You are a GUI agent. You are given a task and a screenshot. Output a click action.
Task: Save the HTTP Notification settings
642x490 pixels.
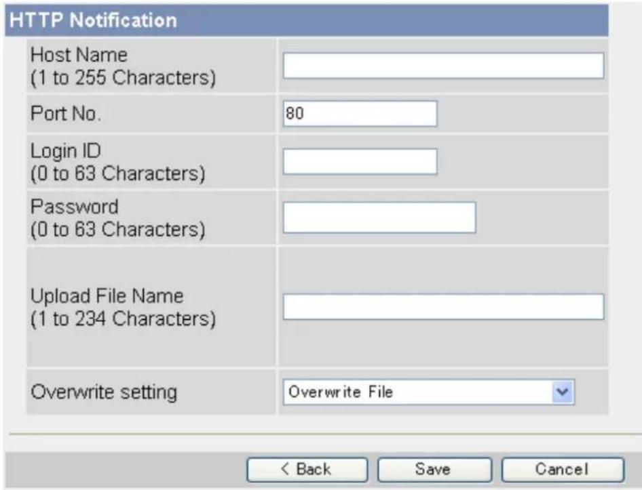click(x=434, y=470)
